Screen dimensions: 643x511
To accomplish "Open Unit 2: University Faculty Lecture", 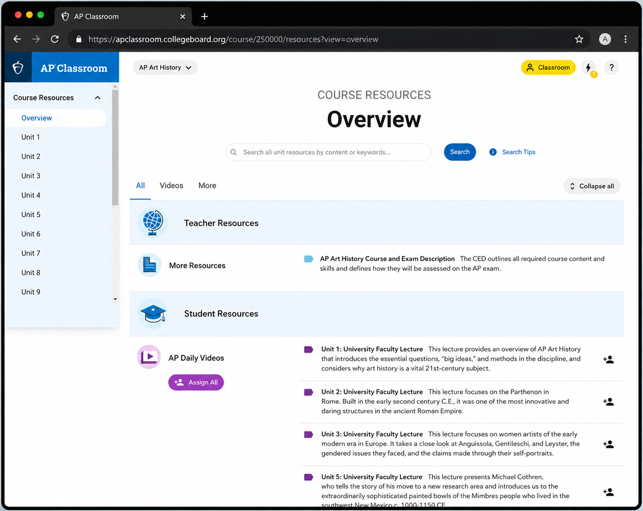I will 372,392.
